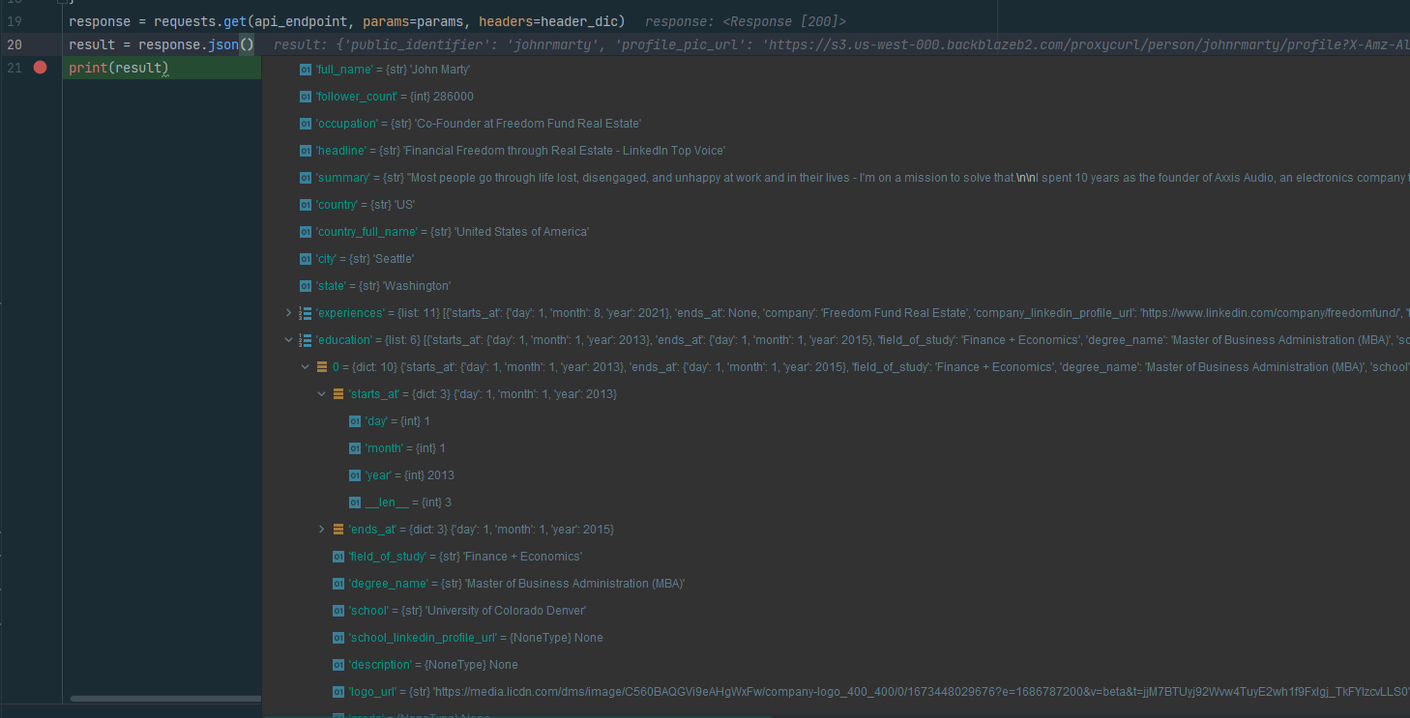Click the 'full_name' variable type icon
The height and width of the screenshot is (718, 1410).
306,70
